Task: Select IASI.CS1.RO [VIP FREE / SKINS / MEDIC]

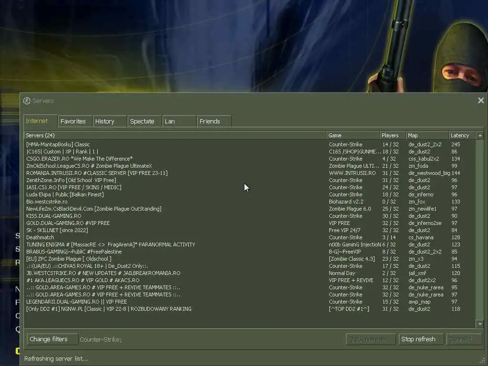Action: [250, 187]
